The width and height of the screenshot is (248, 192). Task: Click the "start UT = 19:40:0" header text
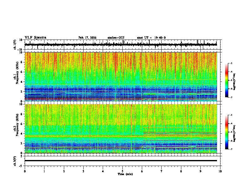click(151, 38)
